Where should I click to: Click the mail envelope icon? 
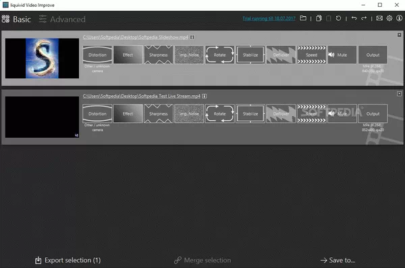point(379,18)
